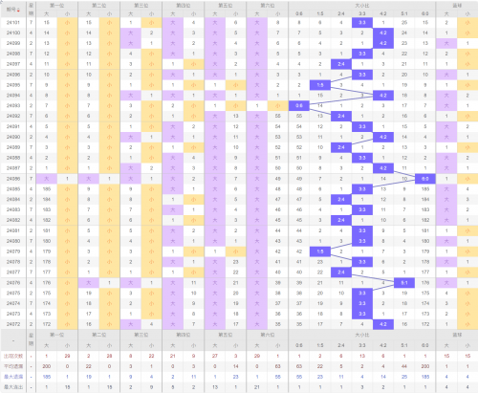The height and width of the screenshot is (393, 478).
Task: Click the 2:4 marker in row 24097
Action: (341, 64)
